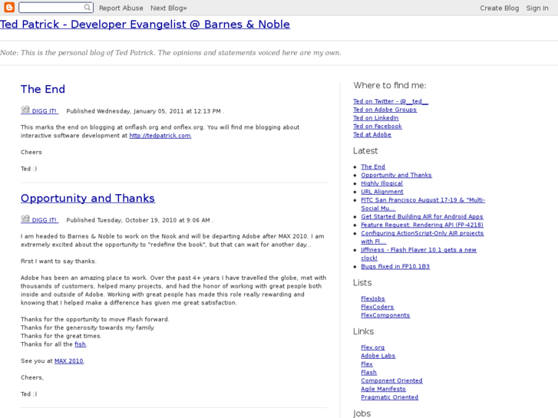Click the Digg icon under The End post
The width and height of the screenshot is (558, 418).
pos(25,110)
